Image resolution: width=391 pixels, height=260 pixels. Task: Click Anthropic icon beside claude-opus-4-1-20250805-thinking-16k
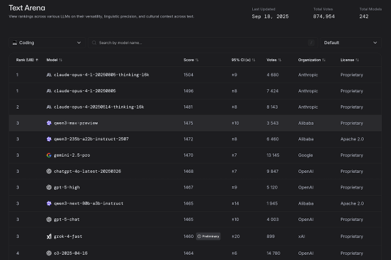click(x=49, y=75)
